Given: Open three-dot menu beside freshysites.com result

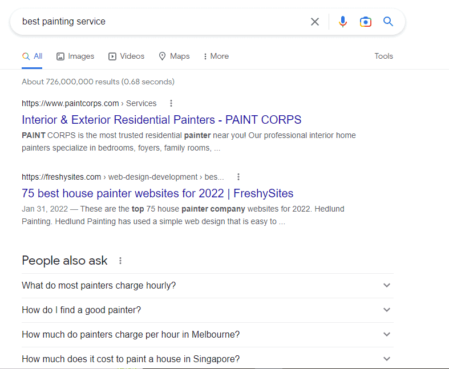Looking at the screenshot, I should pos(238,177).
